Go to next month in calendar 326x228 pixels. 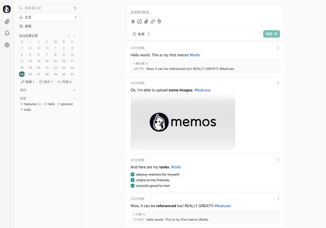(x=75, y=36)
